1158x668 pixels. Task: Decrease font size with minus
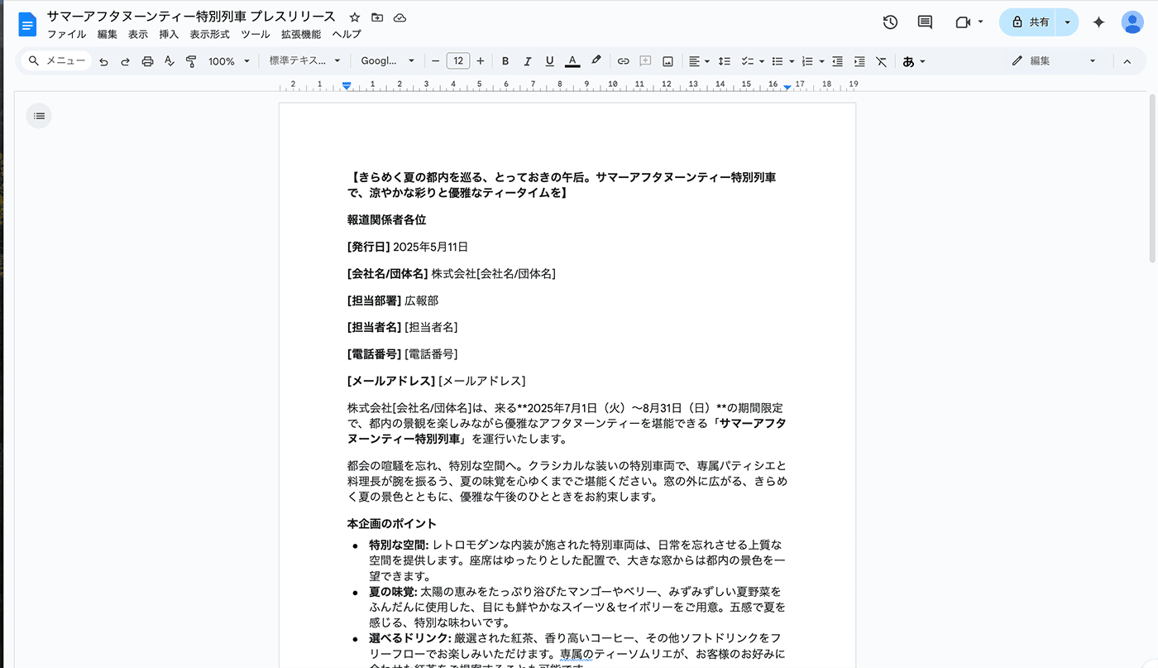(436, 61)
